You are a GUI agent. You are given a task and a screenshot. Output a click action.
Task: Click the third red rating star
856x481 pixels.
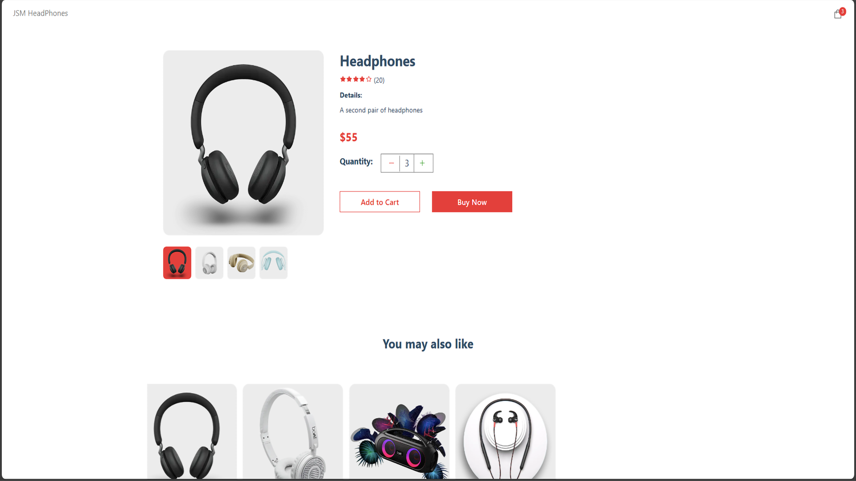pyautogui.click(x=356, y=79)
